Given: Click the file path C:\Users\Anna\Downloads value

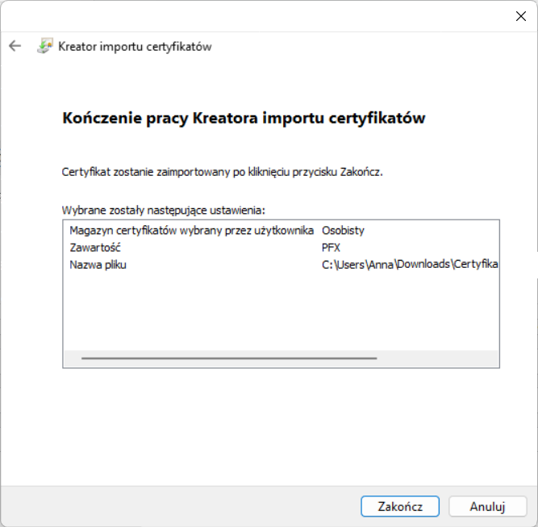Looking at the screenshot, I should [410, 265].
